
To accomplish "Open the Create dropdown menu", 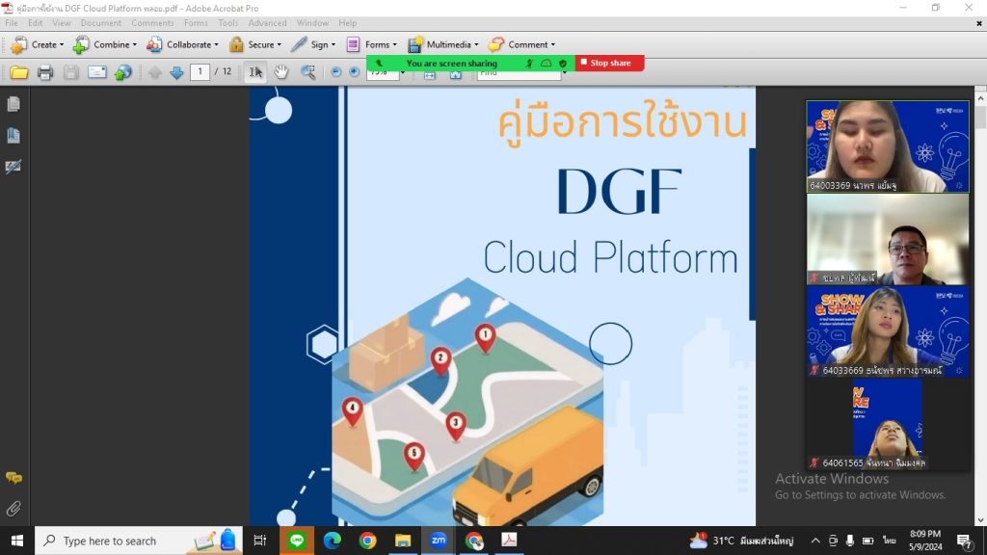I will (38, 44).
